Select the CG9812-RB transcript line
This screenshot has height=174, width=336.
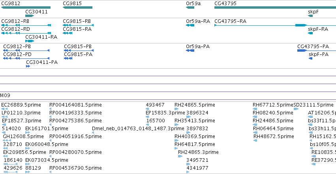pos(26,25)
